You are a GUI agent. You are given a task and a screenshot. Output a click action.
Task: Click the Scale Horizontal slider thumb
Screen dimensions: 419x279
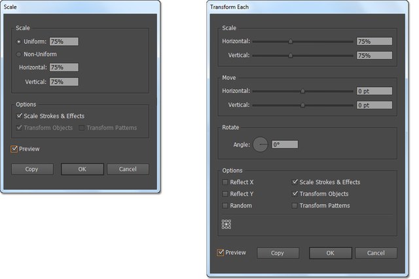pyautogui.click(x=291, y=41)
